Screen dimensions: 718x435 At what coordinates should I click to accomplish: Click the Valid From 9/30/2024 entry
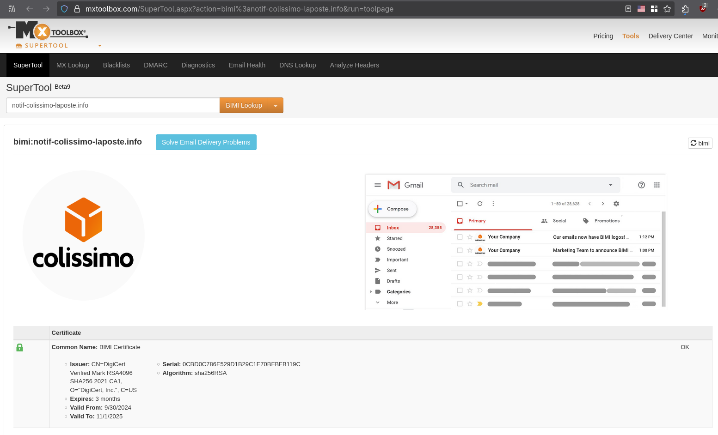[101, 407]
